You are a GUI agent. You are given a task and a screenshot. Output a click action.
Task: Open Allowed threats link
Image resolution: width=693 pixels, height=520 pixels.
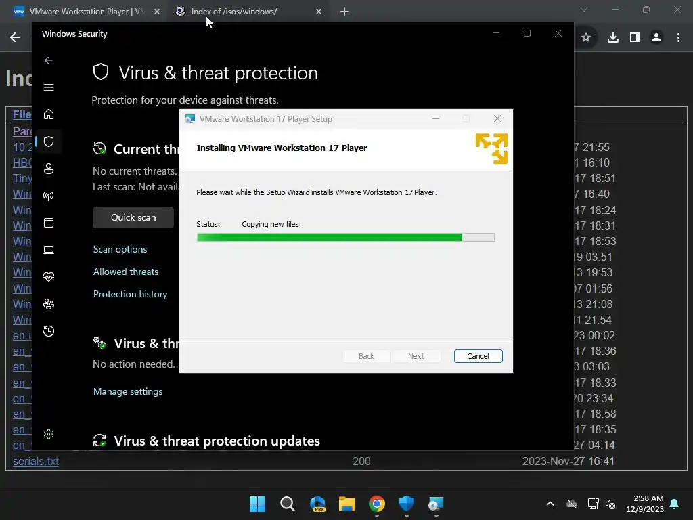click(125, 272)
